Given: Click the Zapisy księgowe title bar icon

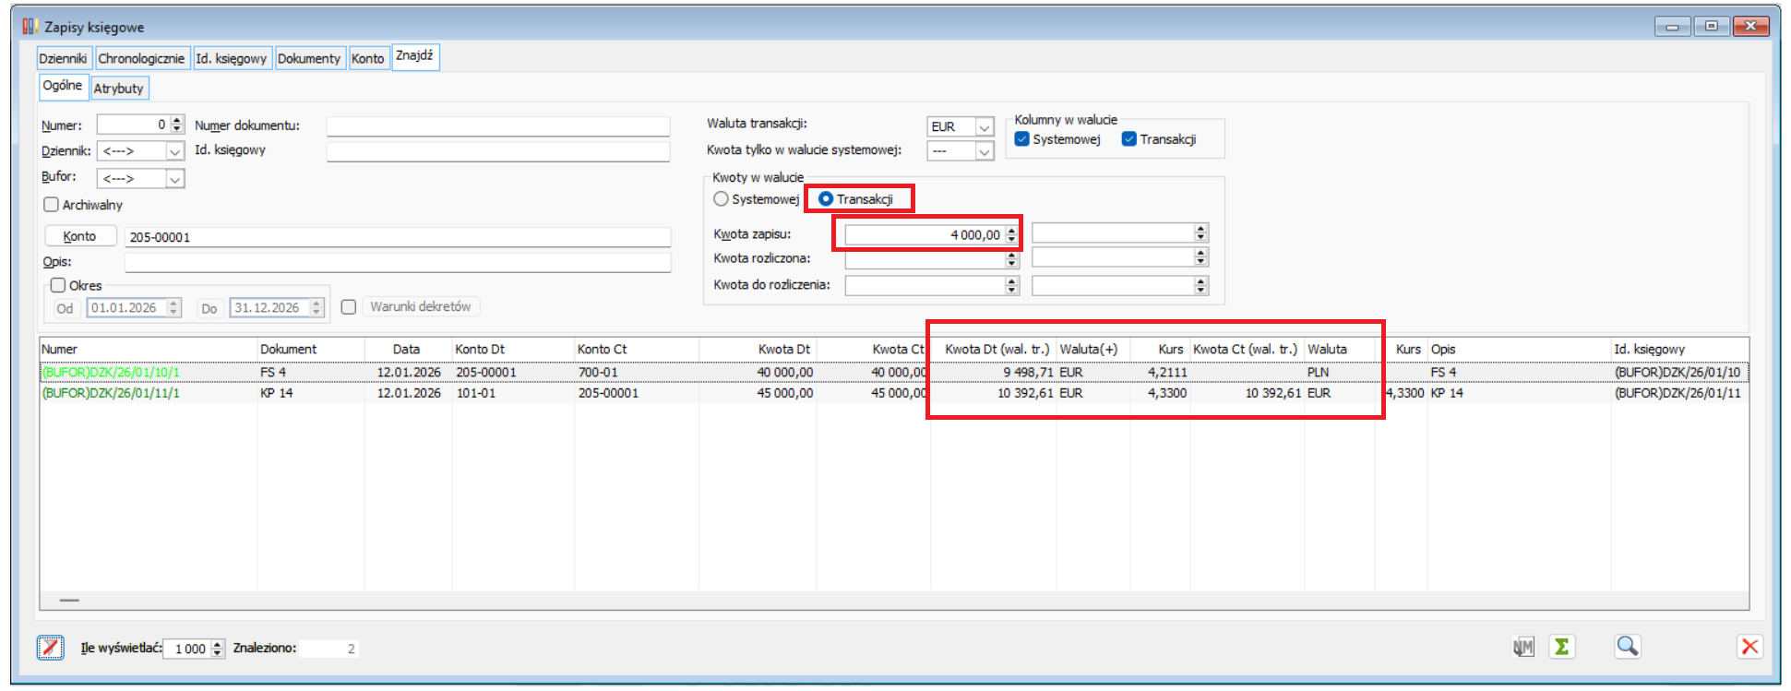Looking at the screenshot, I should pos(30,27).
